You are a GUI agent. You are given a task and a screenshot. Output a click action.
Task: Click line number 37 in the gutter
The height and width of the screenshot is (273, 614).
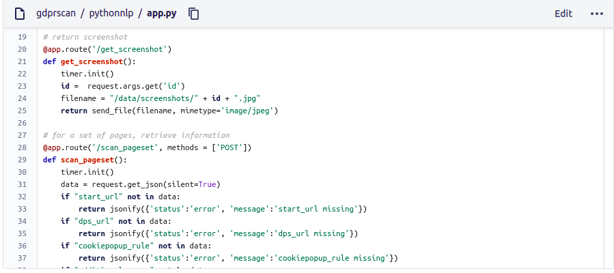[22, 258]
